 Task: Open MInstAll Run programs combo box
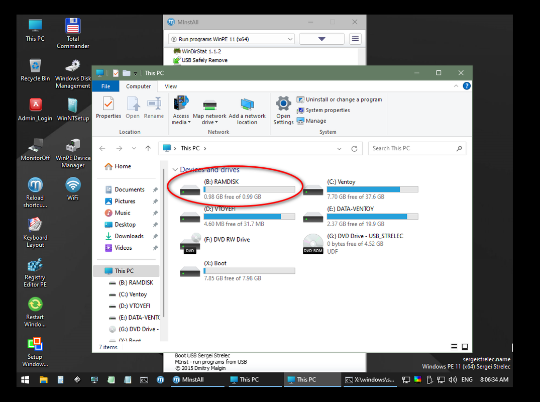pos(232,39)
